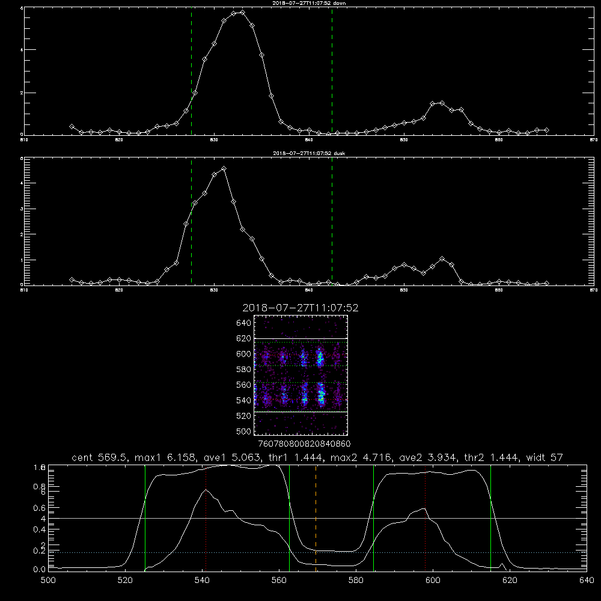This screenshot has height=601, width=601.
Task: Click the highest diamond marker on dawn curve
Action: coord(242,12)
